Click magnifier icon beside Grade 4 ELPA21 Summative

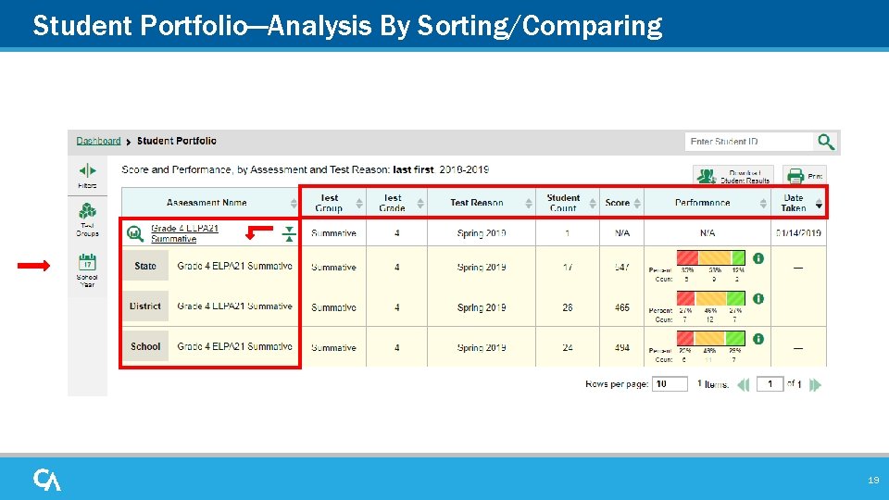pos(135,233)
